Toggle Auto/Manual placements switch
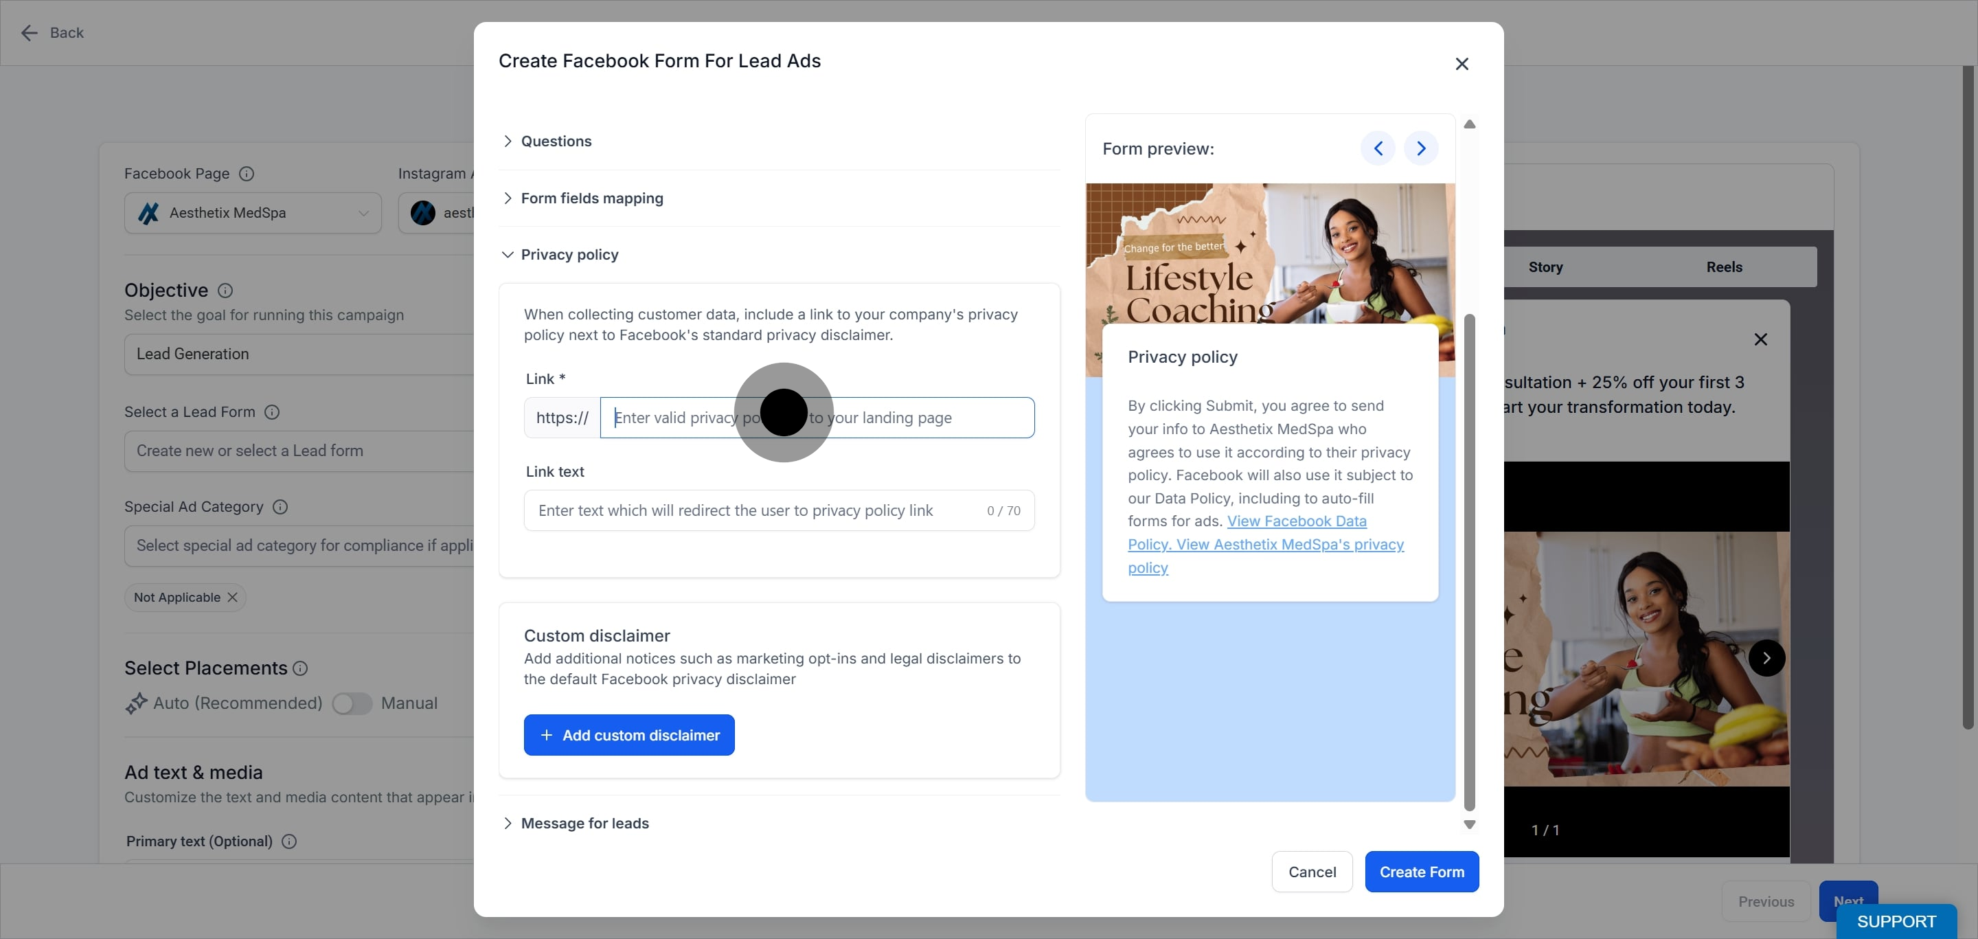1978x939 pixels. (352, 703)
